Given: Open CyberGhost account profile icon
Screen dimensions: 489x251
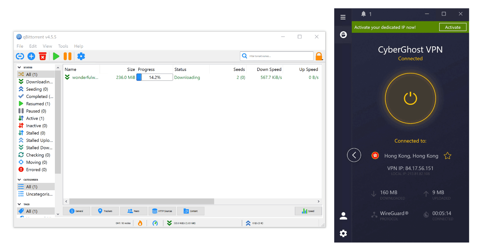Looking at the screenshot, I should pos(343,216).
